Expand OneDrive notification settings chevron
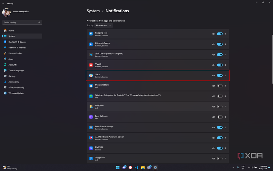The height and width of the screenshot is (171, 273). (x=226, y=107)
